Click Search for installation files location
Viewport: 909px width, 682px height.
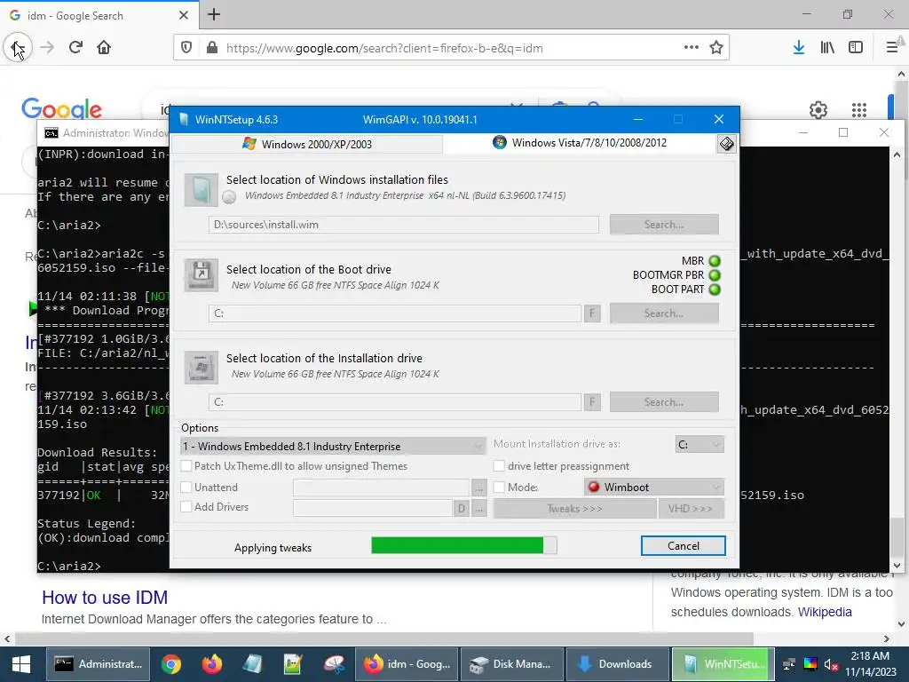[x=664, y=225]
